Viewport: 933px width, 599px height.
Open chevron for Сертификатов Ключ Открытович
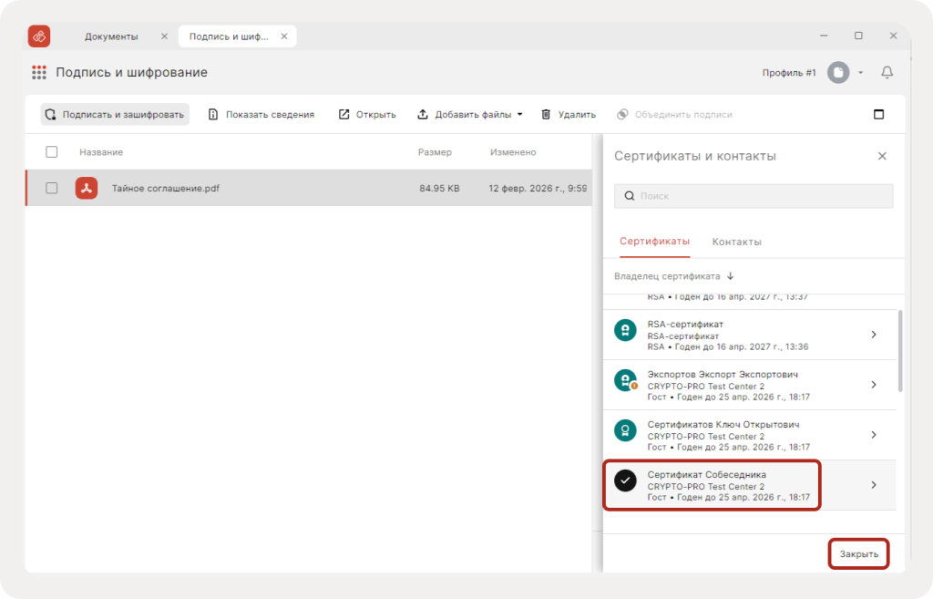pos(874,435)
